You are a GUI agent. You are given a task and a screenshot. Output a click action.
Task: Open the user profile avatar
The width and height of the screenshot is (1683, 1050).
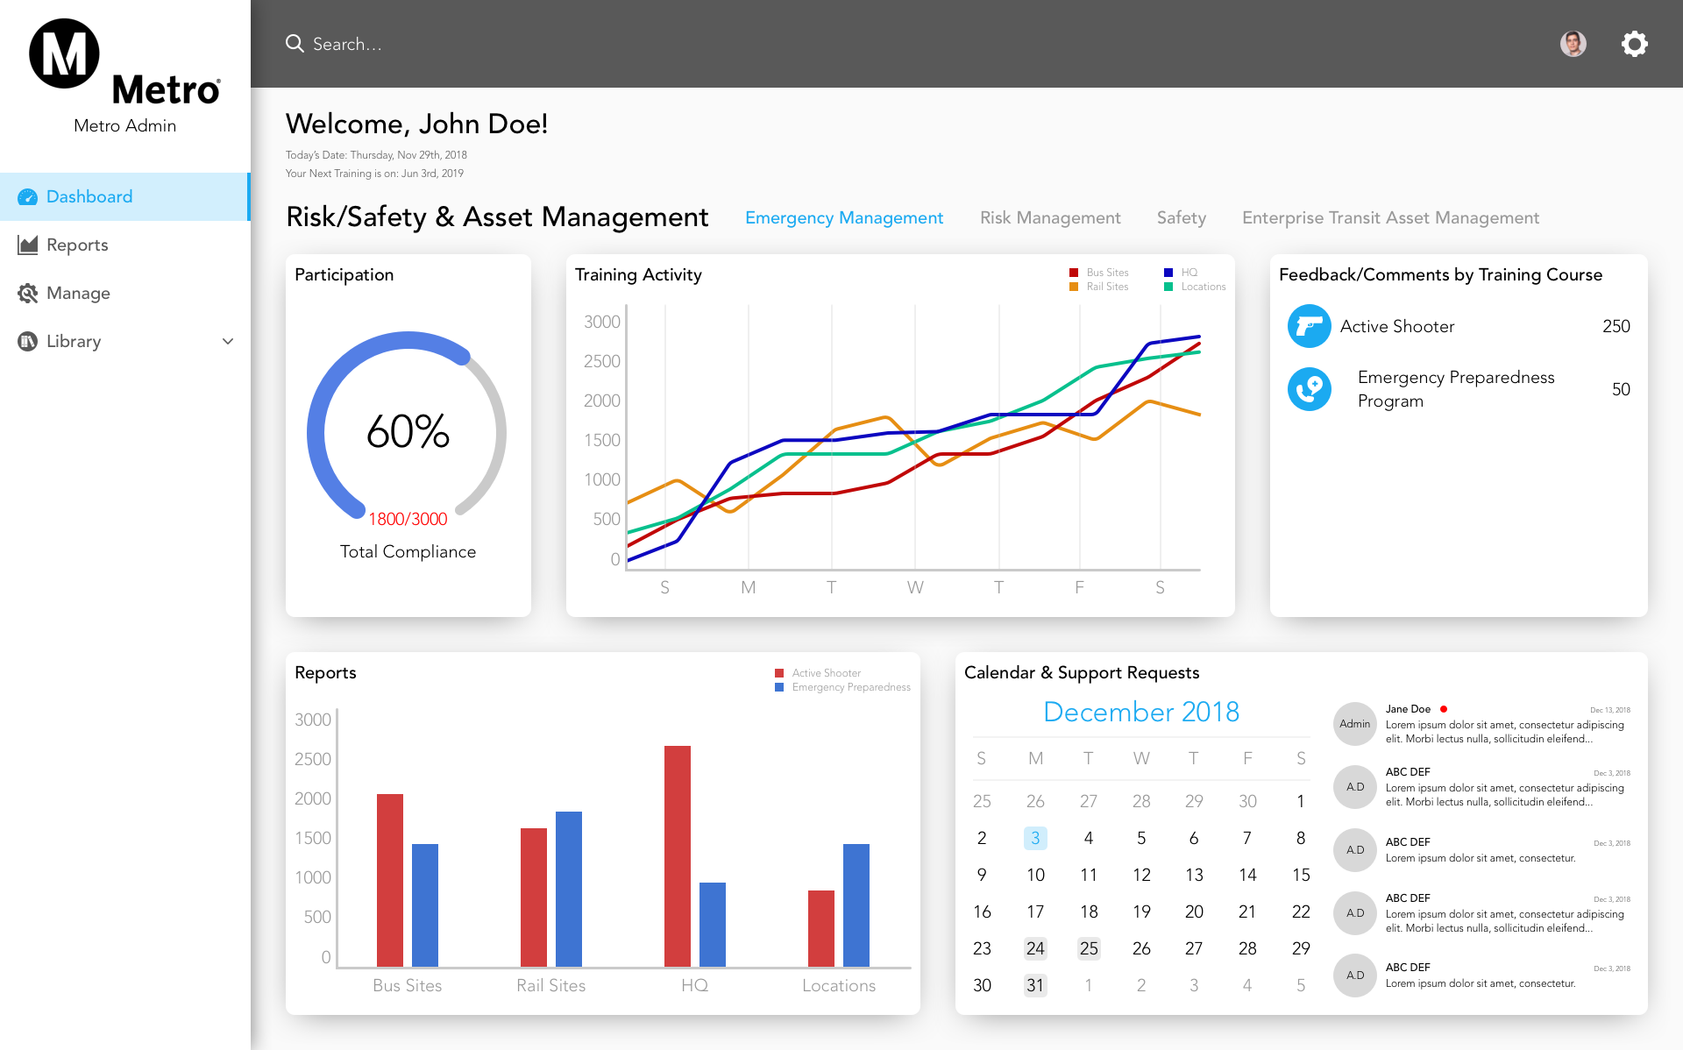click(1573, 44)
